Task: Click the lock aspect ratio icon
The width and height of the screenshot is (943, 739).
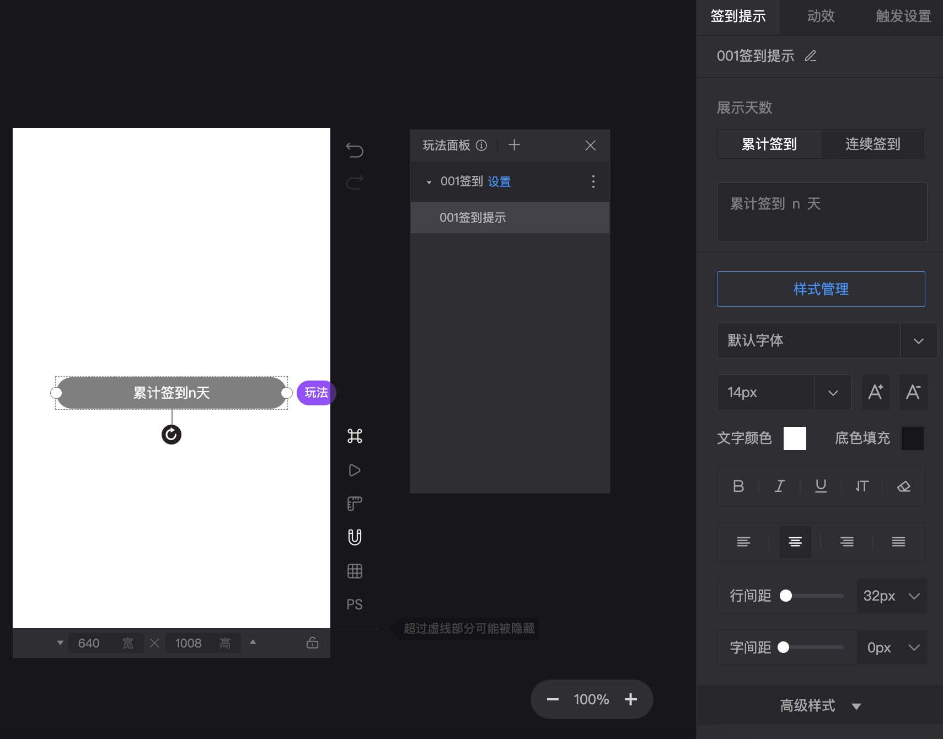Action: pyautogui.click(x=313, y=642)
